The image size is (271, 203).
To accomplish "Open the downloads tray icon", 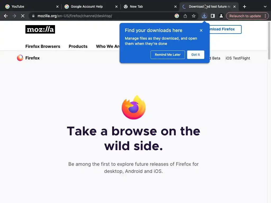I will pyautogui.click(x=204, y=16).
